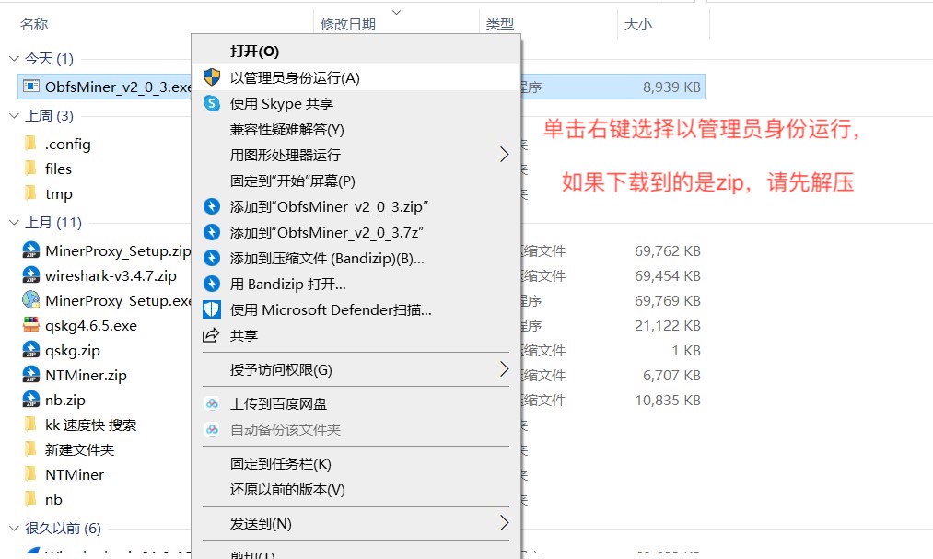This screenshot has height=559, width=933.
Task: Click Baidu Netdisk icon for 上传到百度网盘
Action: point(212,403)
